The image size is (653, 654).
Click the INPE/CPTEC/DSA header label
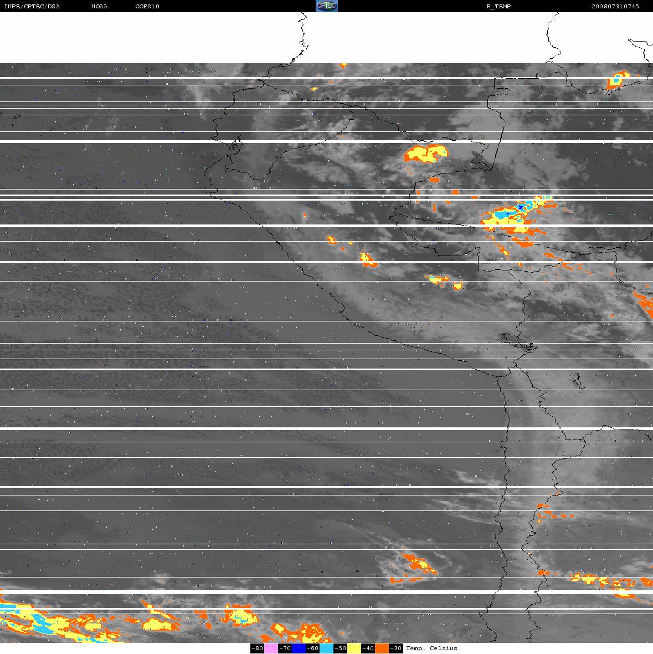point(32,6)
